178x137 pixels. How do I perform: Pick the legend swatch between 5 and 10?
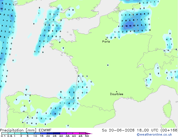(31, 133)
